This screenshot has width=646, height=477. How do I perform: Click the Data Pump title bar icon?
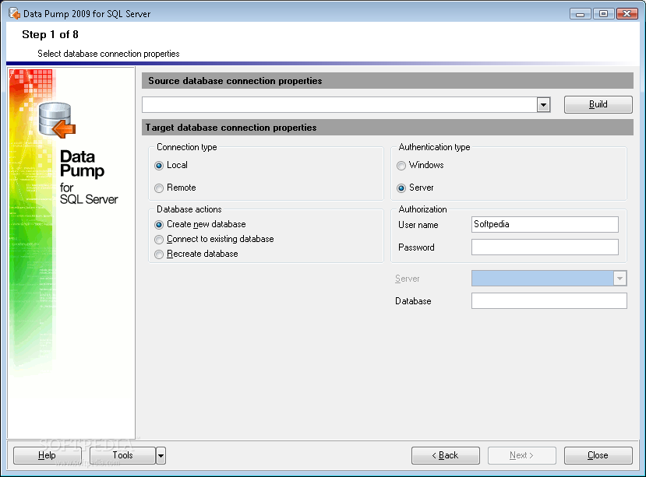[15, 13]
